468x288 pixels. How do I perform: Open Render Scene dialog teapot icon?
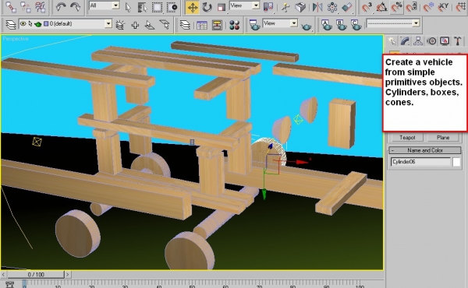point(254,25)
